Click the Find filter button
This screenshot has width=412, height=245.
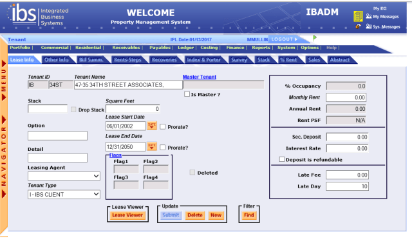(249, 215)
